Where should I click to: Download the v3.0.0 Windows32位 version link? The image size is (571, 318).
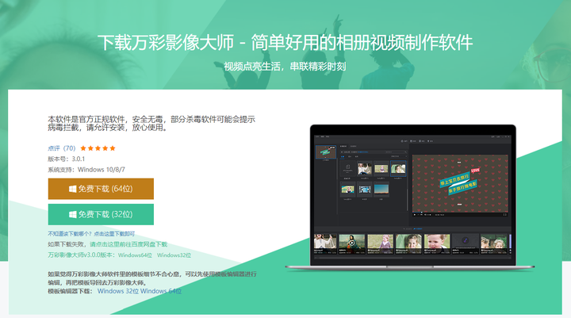click(174, 255)
